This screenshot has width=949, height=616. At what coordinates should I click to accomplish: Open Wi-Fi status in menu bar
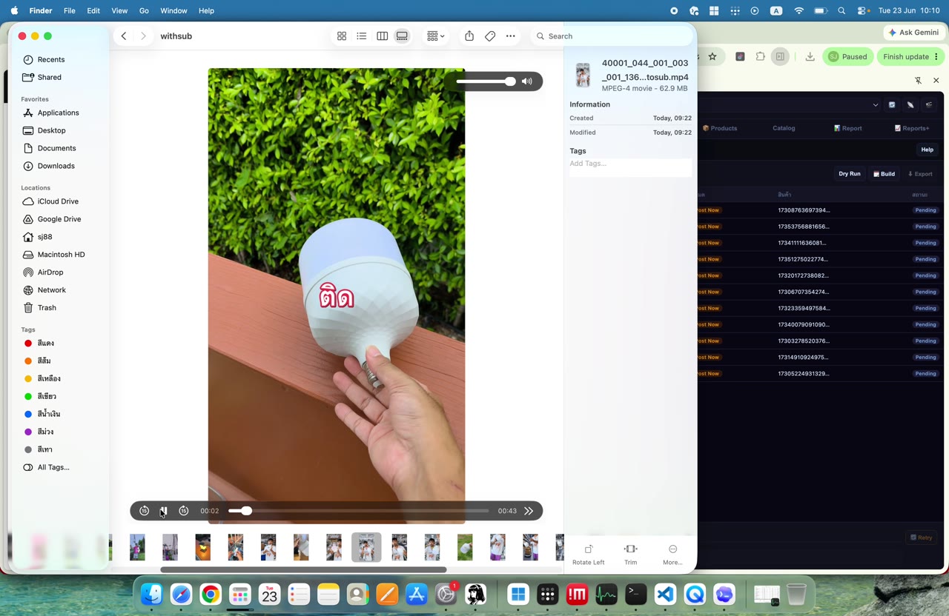point(798,11)
